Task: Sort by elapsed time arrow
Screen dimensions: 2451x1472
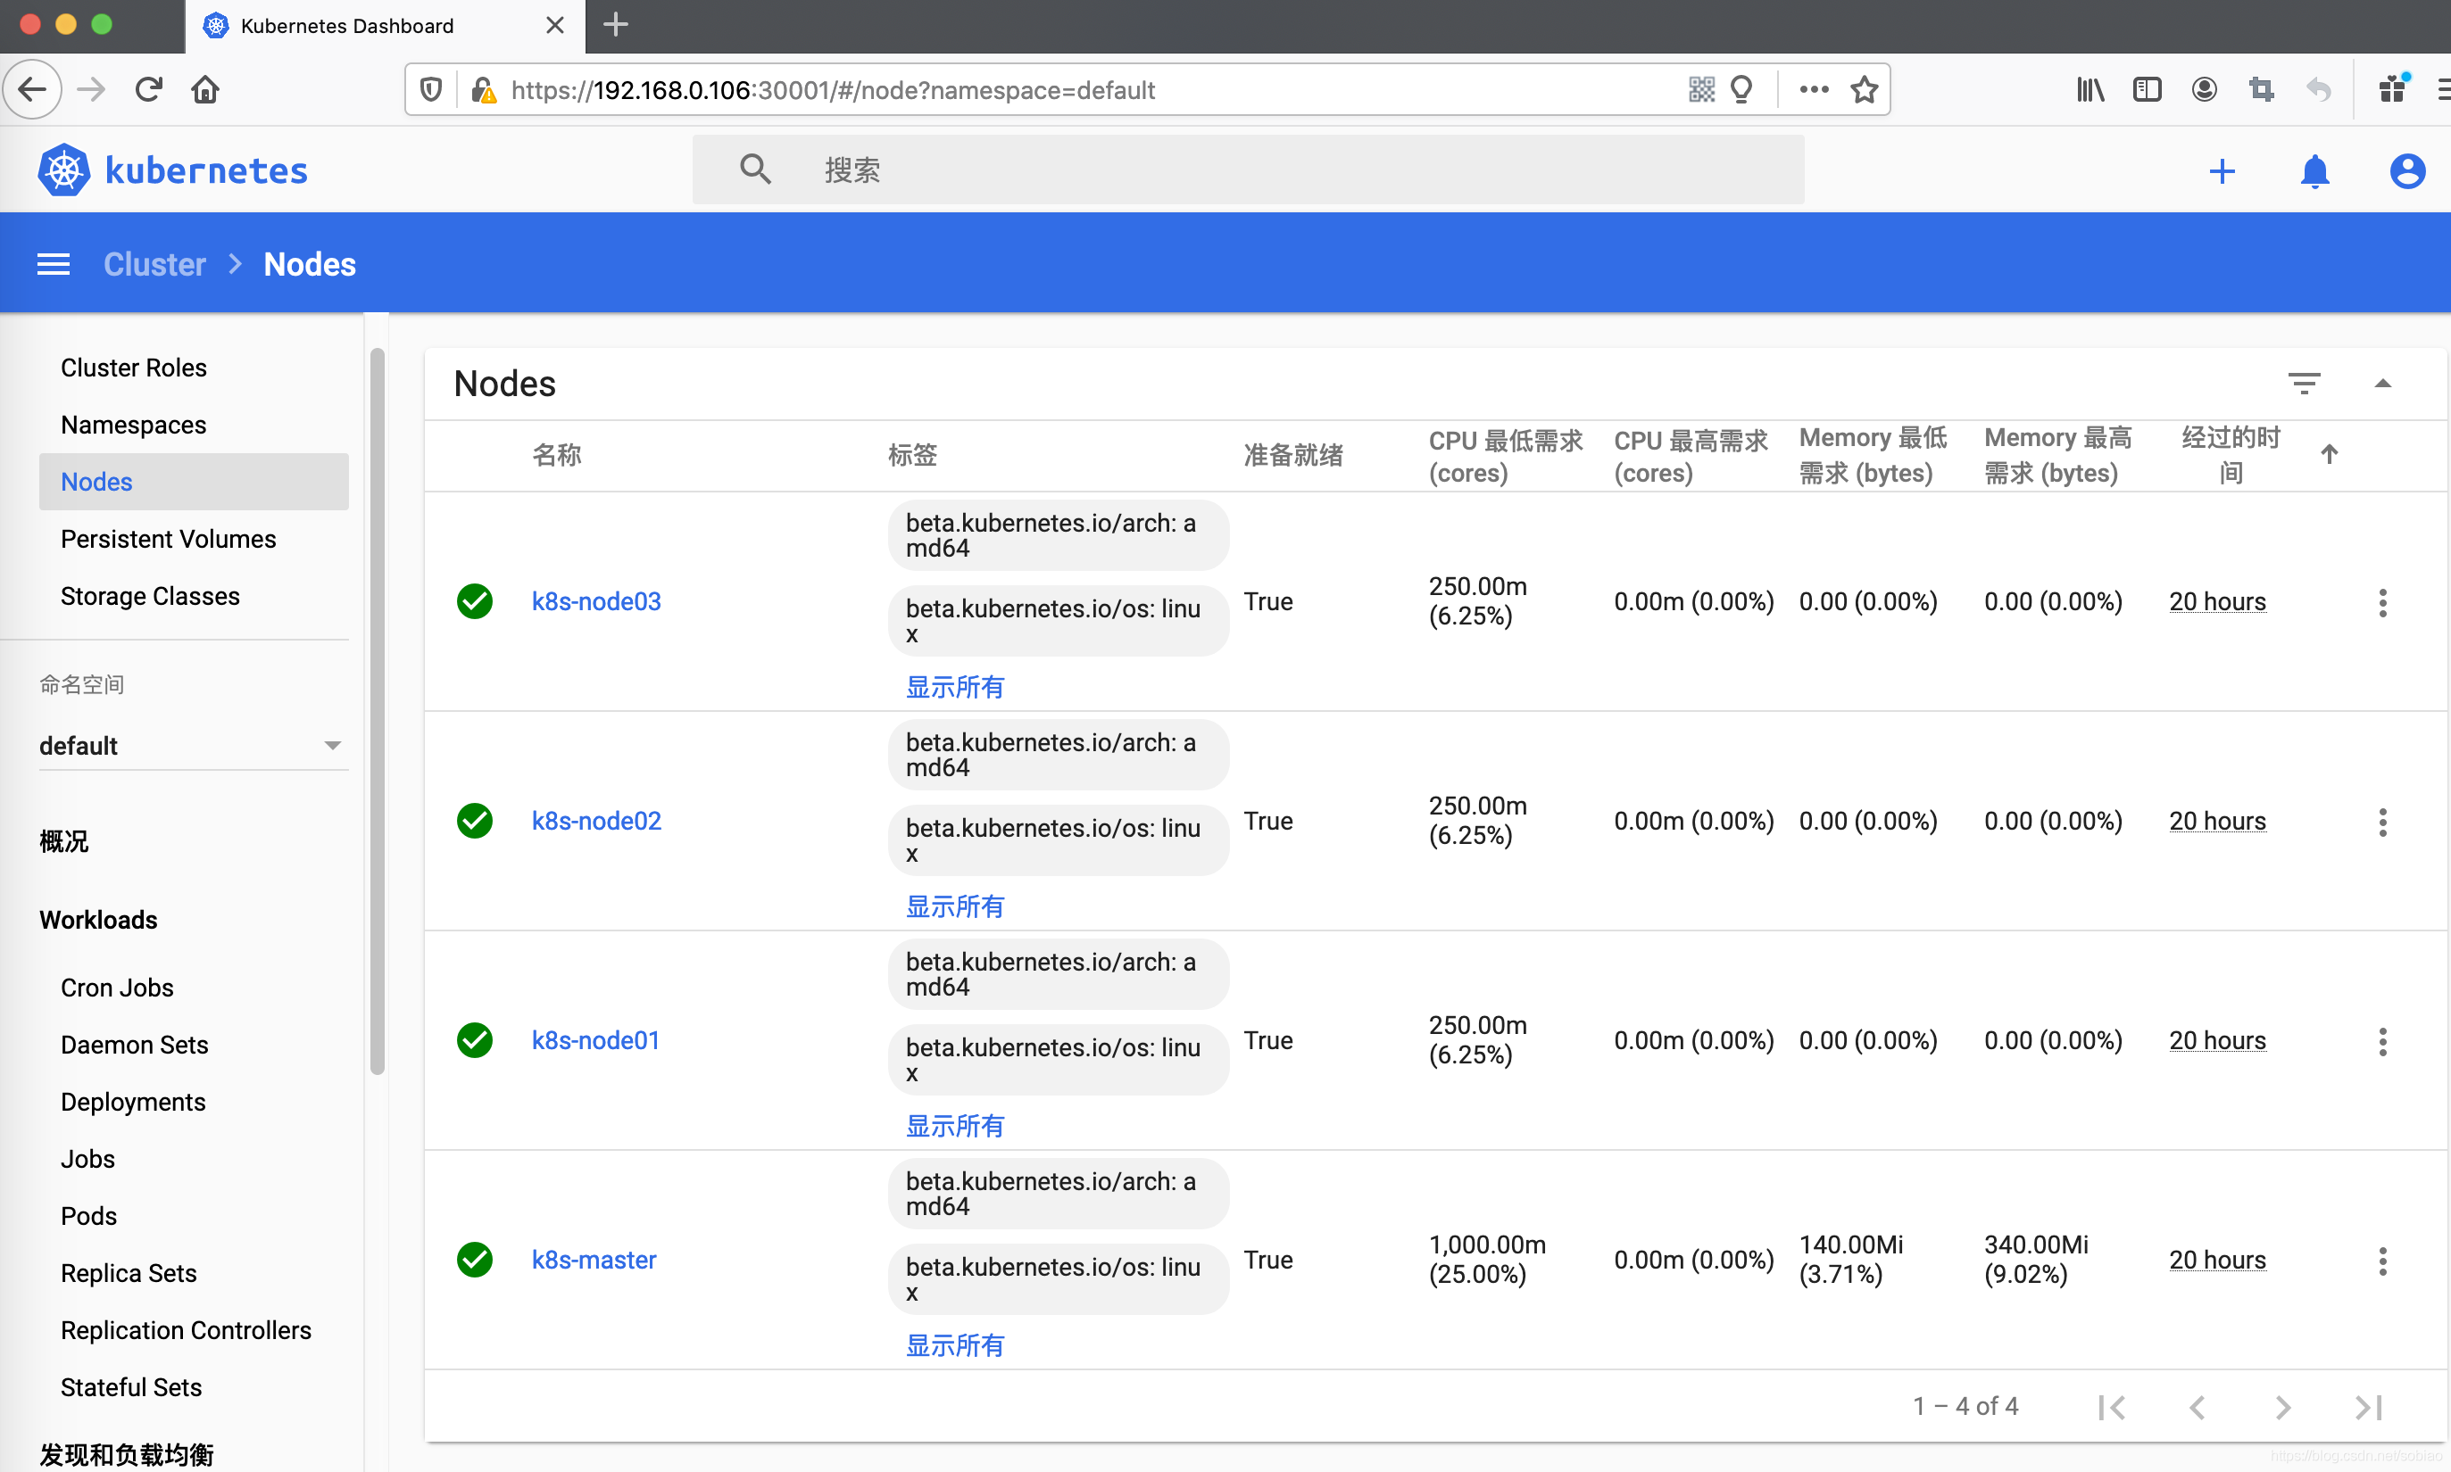Action: 2329,453
